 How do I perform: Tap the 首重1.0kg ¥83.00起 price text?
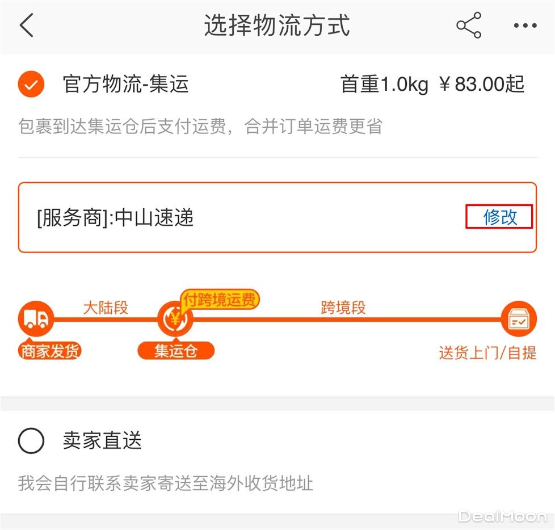coord(432,85)
